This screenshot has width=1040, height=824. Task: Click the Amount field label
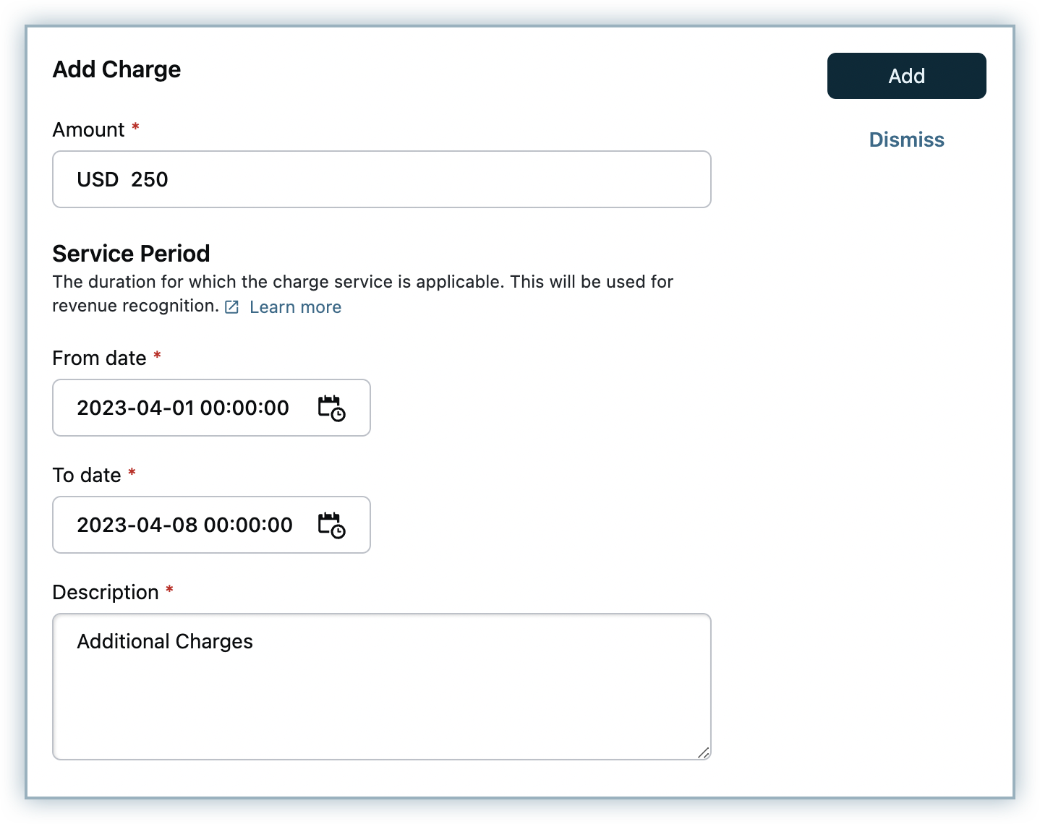pos(88,130)
